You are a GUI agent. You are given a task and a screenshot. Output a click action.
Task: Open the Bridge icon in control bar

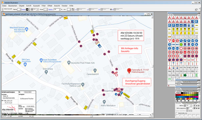point(196,9)
